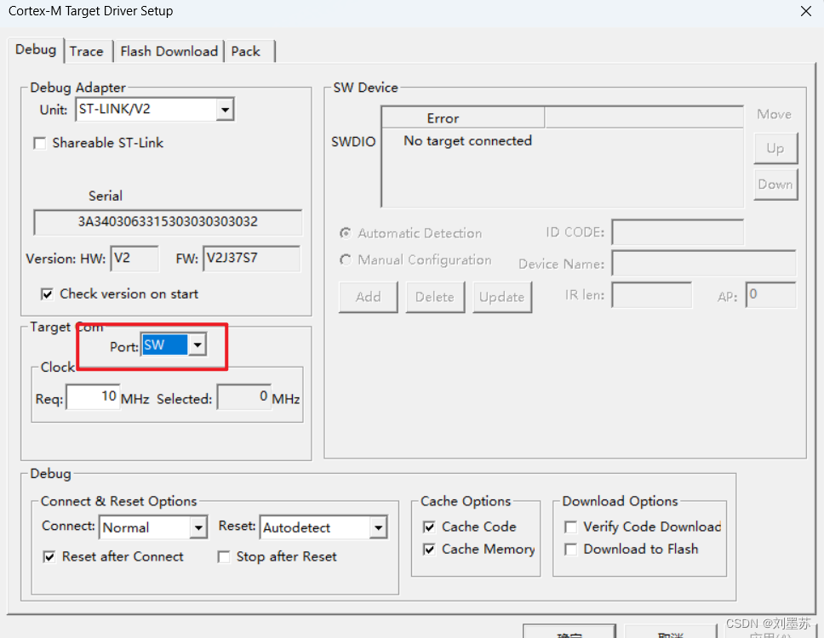Enable Stop after Reset checkbox
The image size is (824, 638).
(x=224, y=557)
